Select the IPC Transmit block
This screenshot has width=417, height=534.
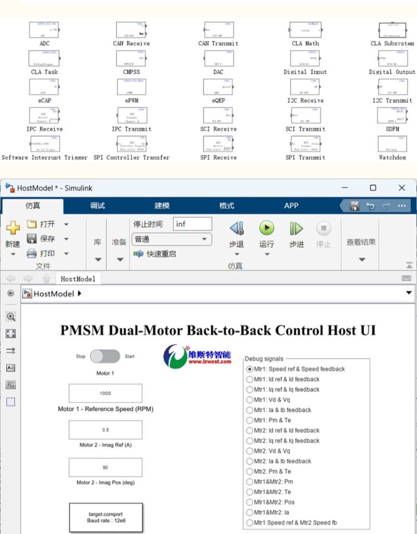pyautogui.click(x=131, y=116)
